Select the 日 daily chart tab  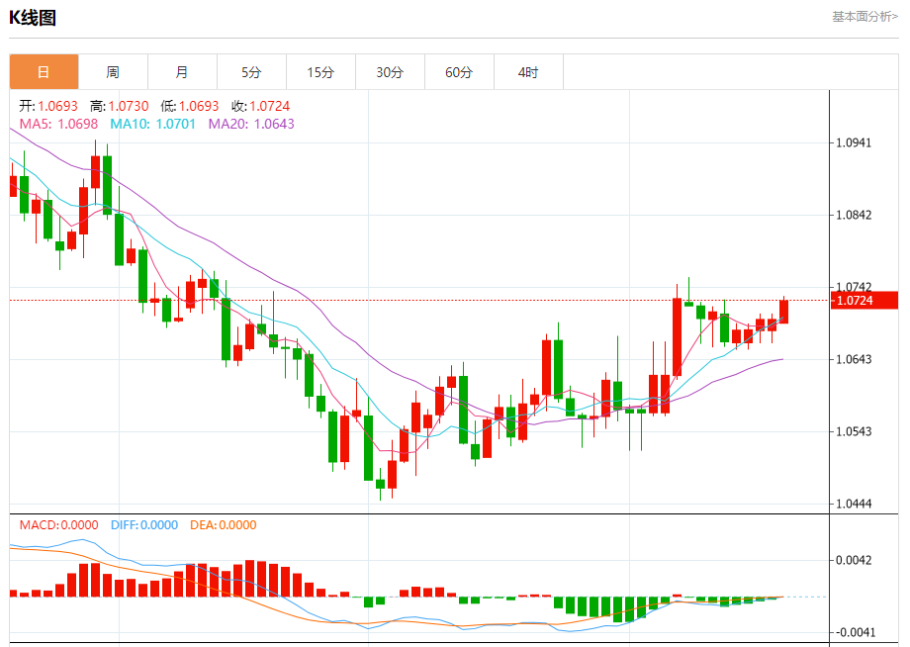point(44,72)
